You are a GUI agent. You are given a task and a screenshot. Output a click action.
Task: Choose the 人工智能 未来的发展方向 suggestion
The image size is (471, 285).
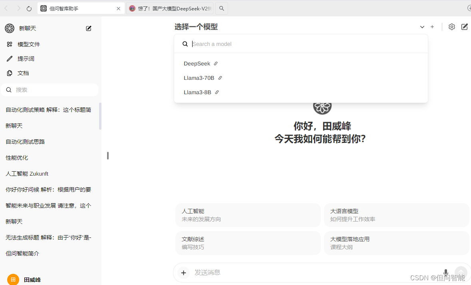click(x=248, y=215)
